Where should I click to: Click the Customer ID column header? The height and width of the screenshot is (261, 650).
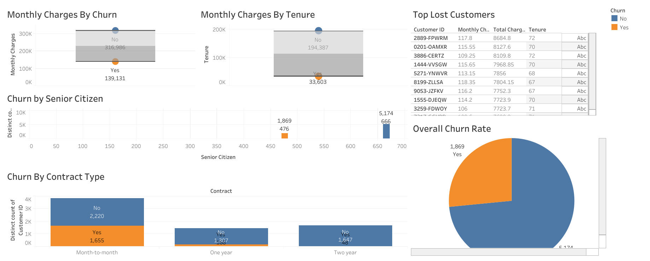click(x=429, y=30)
